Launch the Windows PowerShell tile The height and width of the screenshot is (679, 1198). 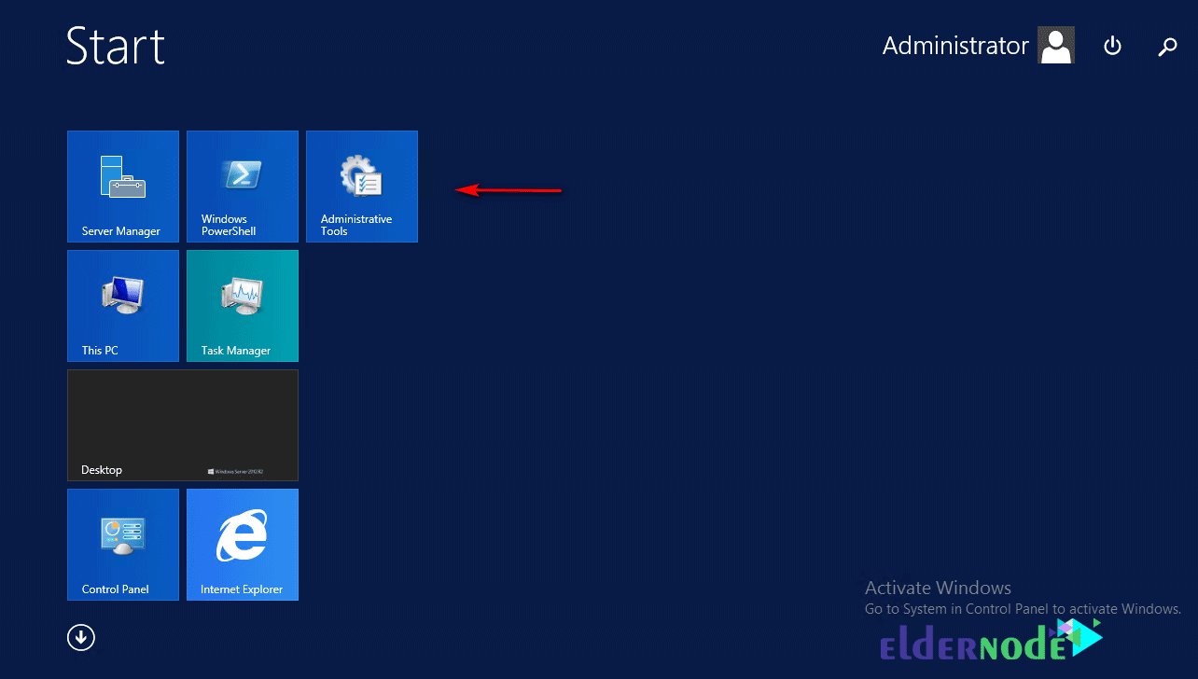coord(243,187)
